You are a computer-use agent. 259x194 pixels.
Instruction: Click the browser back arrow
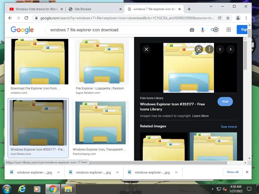(x=10, y=18)
